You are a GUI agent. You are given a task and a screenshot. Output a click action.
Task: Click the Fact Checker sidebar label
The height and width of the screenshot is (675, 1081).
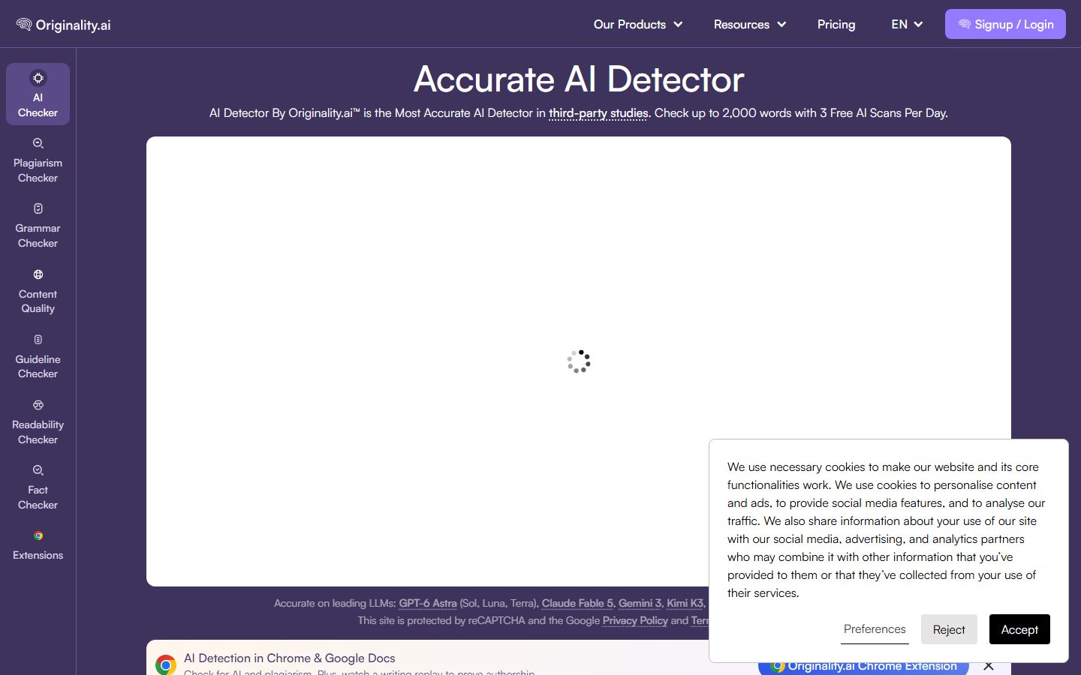[x=38, y=497]
